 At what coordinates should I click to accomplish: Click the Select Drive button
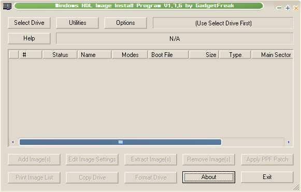29,23
